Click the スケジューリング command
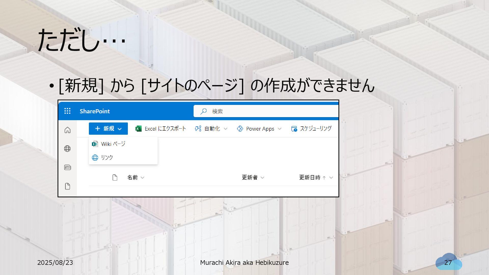Viewport: 489px width, 275px height. [311, 129]
